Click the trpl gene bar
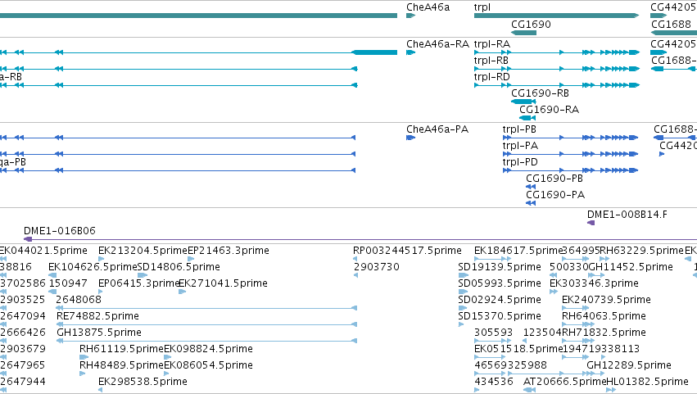The height and width of the screenshot is (394, 697). (556, 16)
